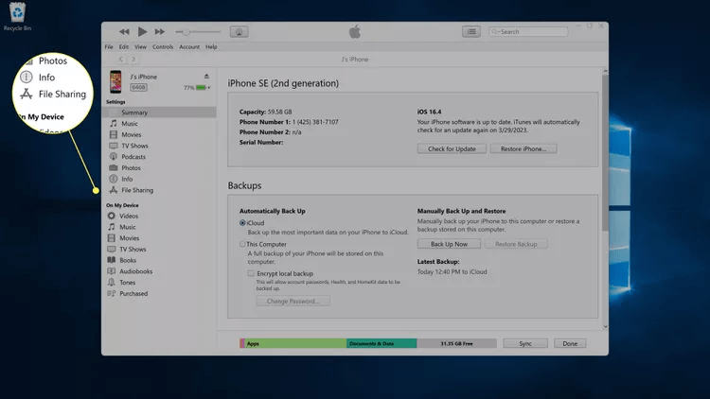
Task: Eject J's iPhone using the eject icon
Action: point(206,76)
